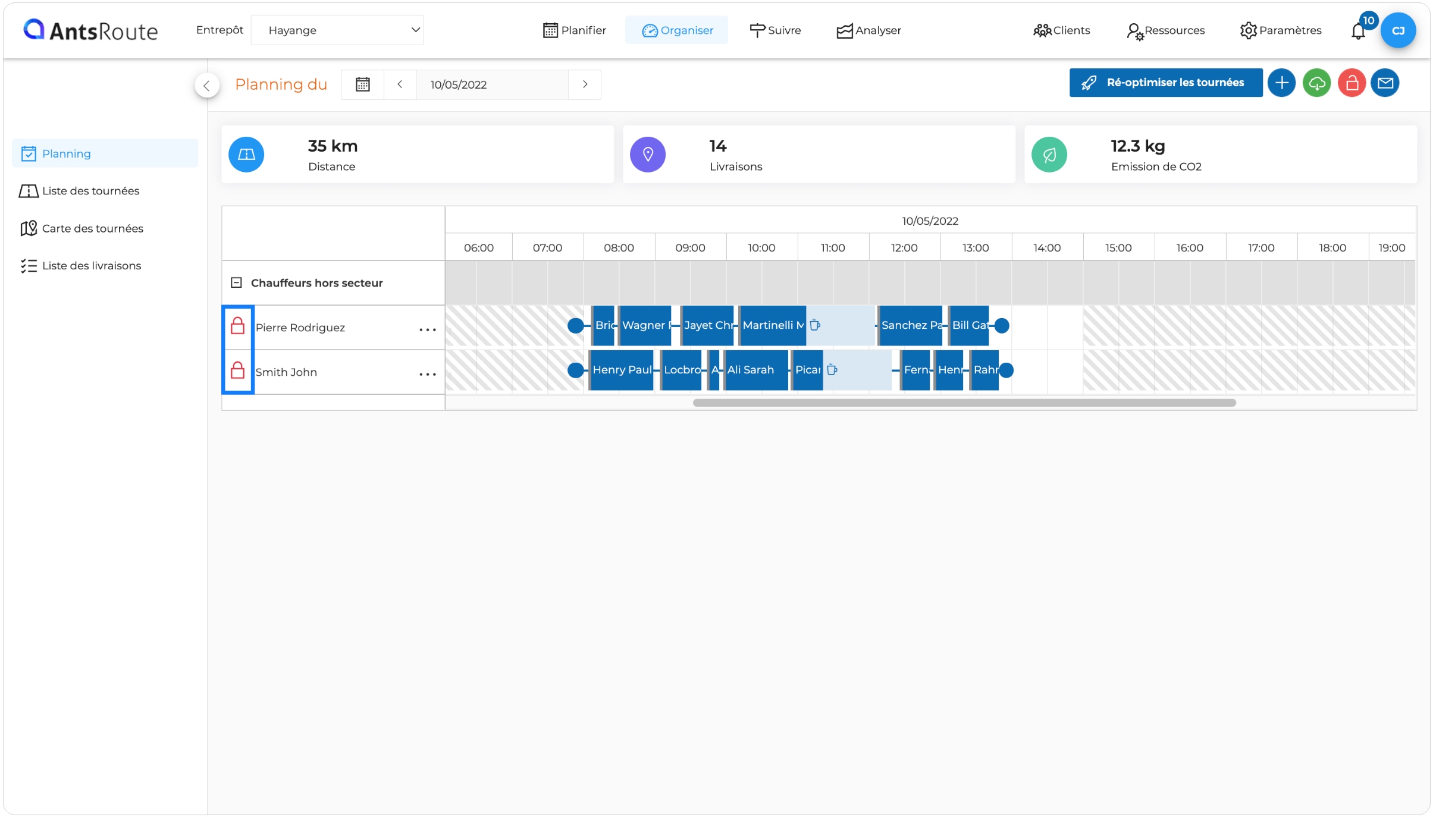Image resolution: width=1433 pixels, height=817 pixels.
Task: Switch to the Organiser tab
Action: (x=677, y=30)
